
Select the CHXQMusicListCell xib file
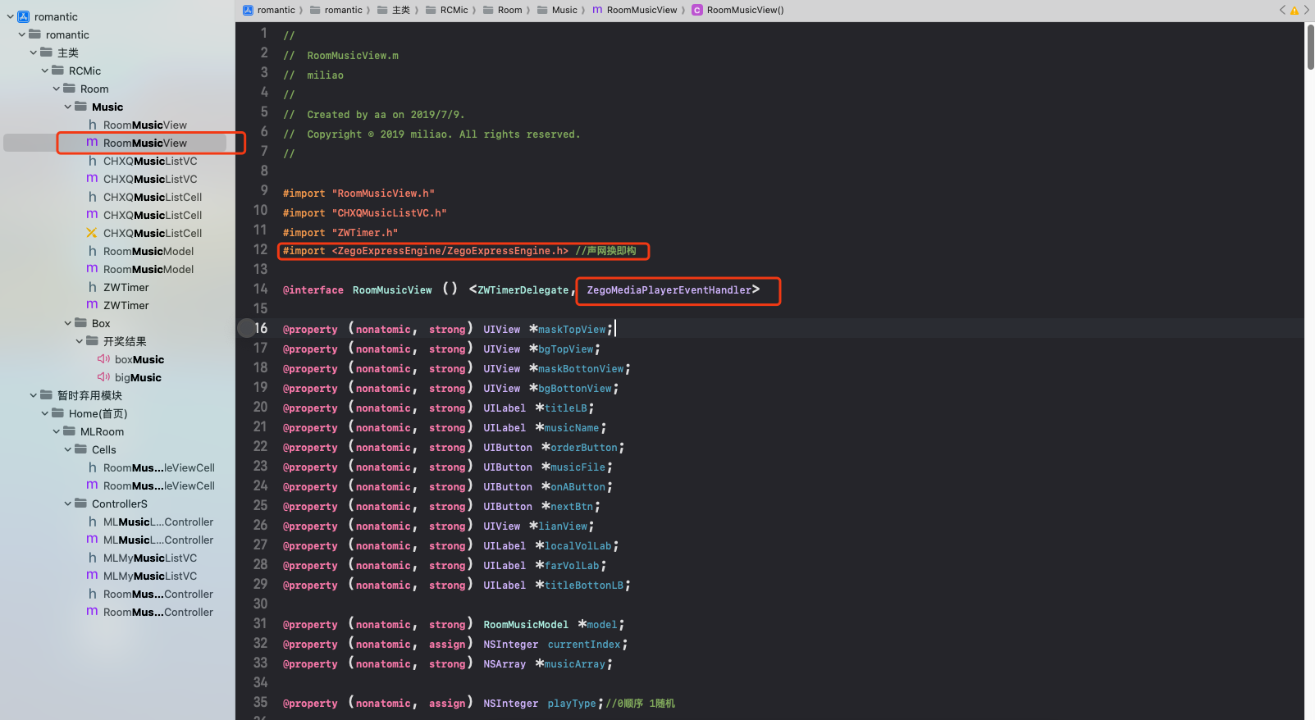[x=152, y=233]
